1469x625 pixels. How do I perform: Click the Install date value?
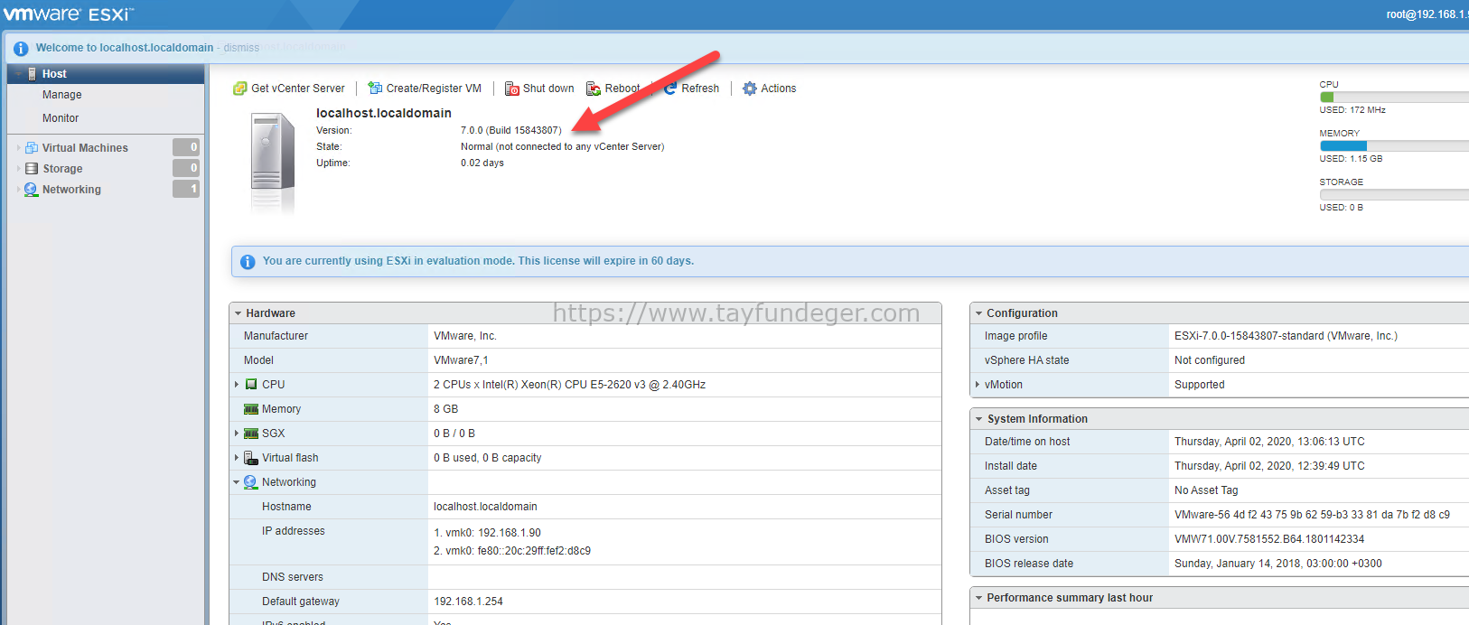pyautogui.click(x=1269, y=466)
